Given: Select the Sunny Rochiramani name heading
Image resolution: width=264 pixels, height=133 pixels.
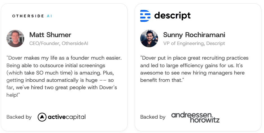Looking at the screenshot, I should tap(194, 35).
